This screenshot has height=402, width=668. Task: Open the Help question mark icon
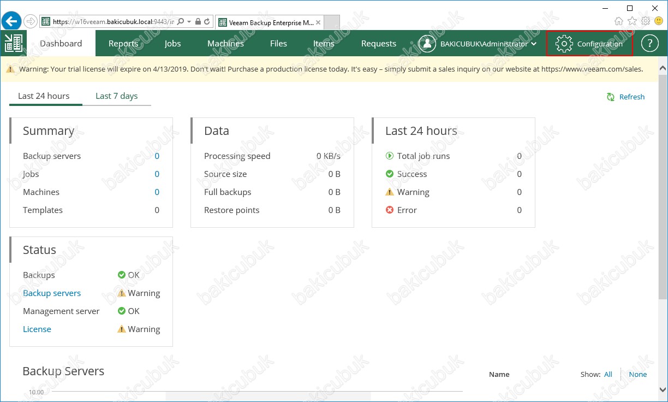649,44
